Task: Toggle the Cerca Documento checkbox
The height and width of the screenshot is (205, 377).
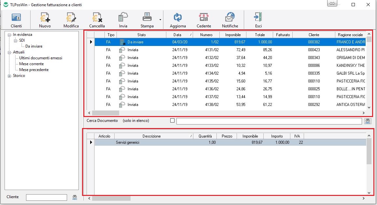Action: 172,121
